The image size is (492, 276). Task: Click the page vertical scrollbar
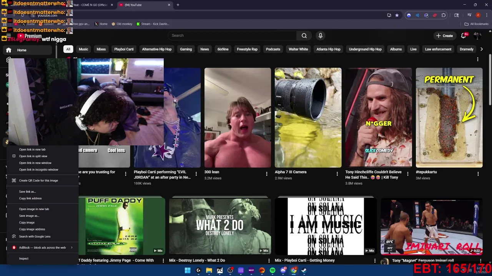click(490, 80)
